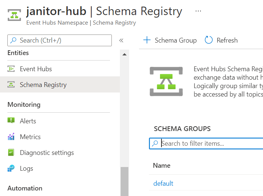Open the ellipsis more options menu
This screenshot has height=196, width=263.
(x=198, y=11)
